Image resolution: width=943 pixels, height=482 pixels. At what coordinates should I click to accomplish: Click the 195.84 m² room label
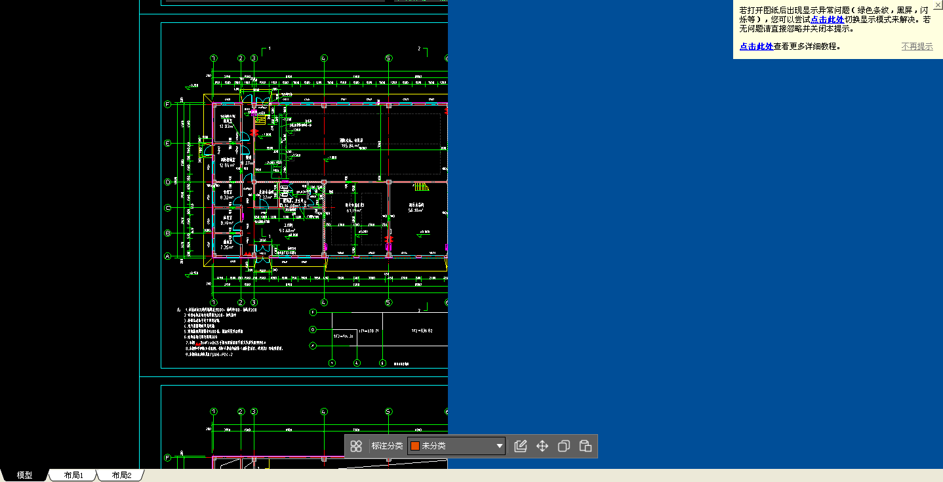[x=351, y=146]
